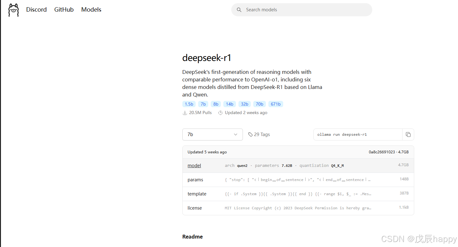Image resolution: width=458 pixels, height=247 pixels.
Task: Select the 1.5b size tag
Action: click(189, 104)
